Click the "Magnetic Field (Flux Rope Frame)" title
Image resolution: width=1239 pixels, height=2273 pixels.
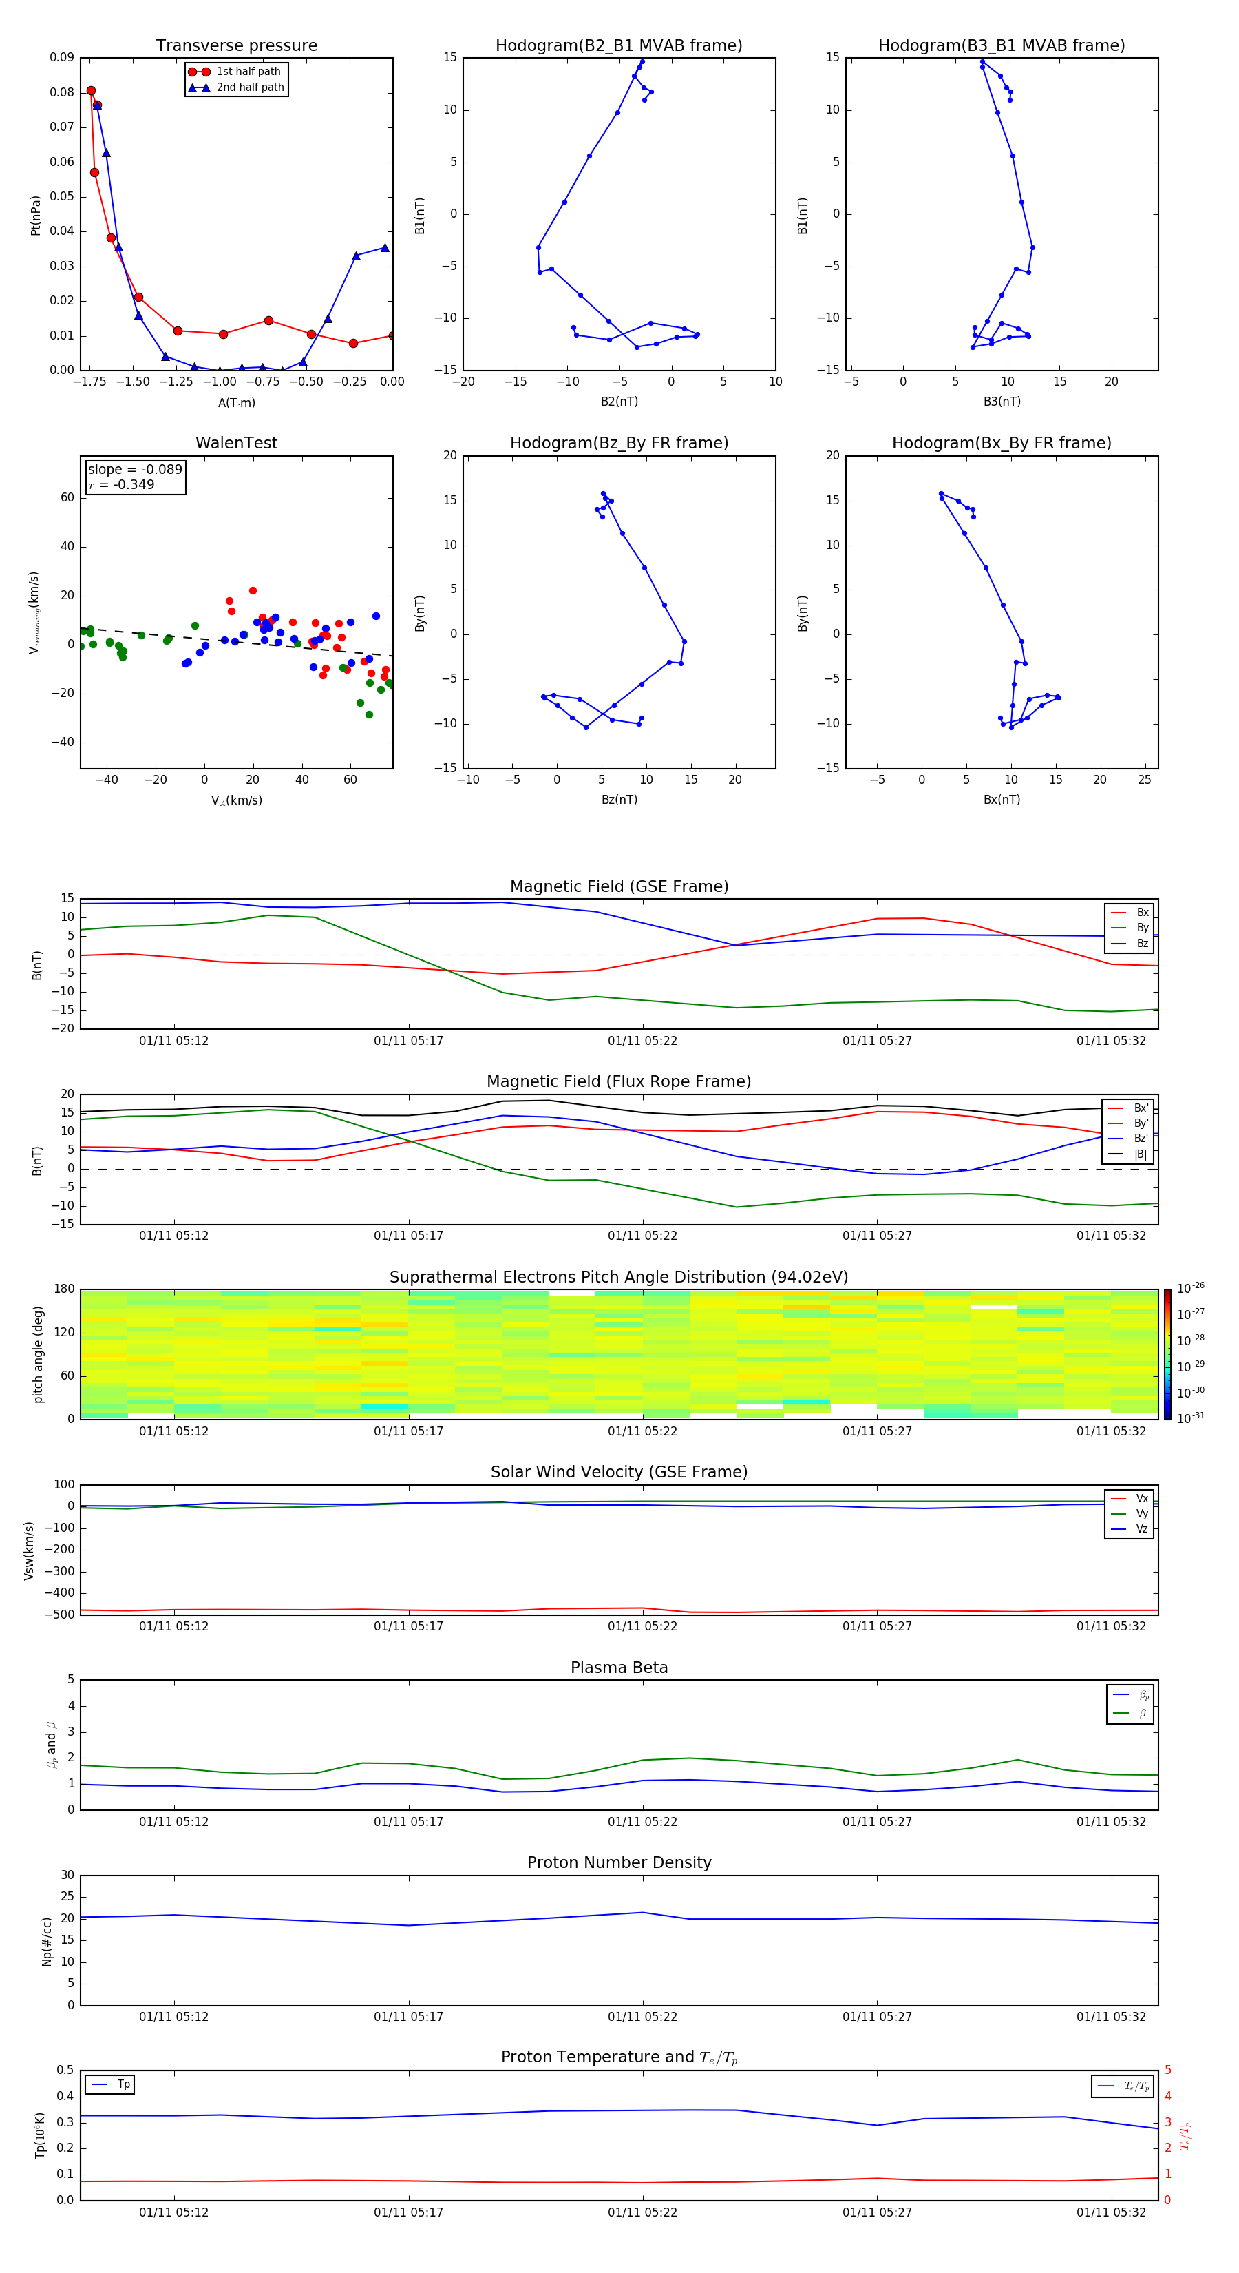coord(619,1082)
